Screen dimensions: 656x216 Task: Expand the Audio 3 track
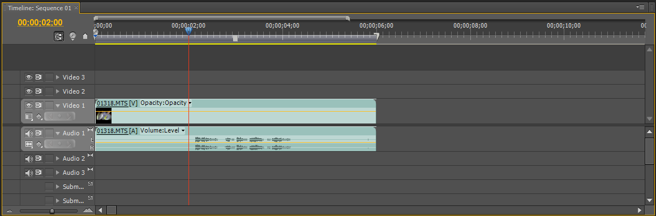(58, 173)
